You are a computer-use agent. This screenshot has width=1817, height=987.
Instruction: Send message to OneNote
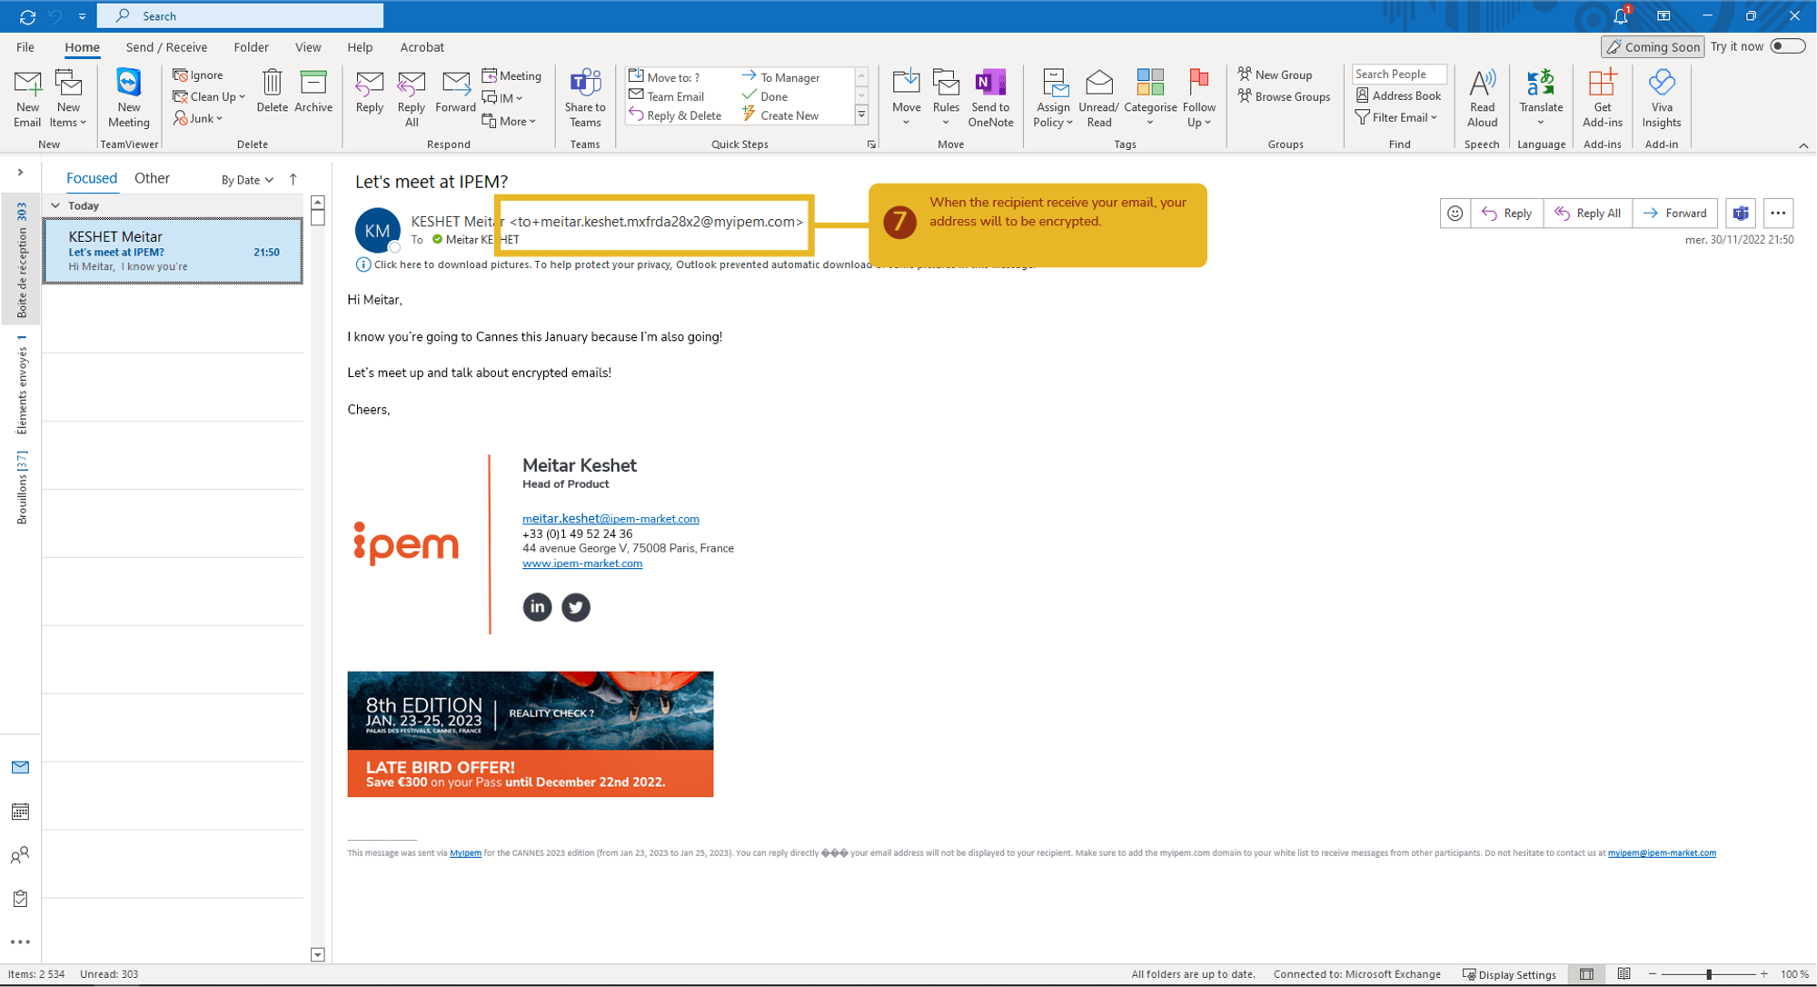(x=990, y=98)
